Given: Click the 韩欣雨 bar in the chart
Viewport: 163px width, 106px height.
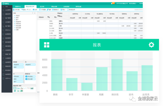Looking at the screenshot, I should point(117,75).
